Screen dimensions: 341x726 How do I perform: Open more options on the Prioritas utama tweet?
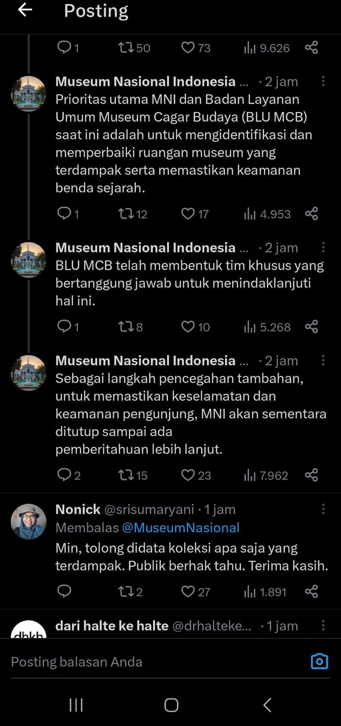tap(323, 82)
